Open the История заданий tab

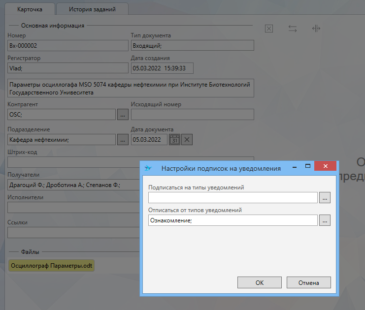(x=92, y=9)
